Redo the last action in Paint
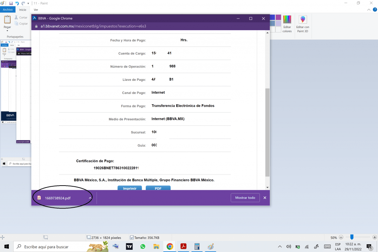Screen dimensions: 378x252 pos(23,3)
